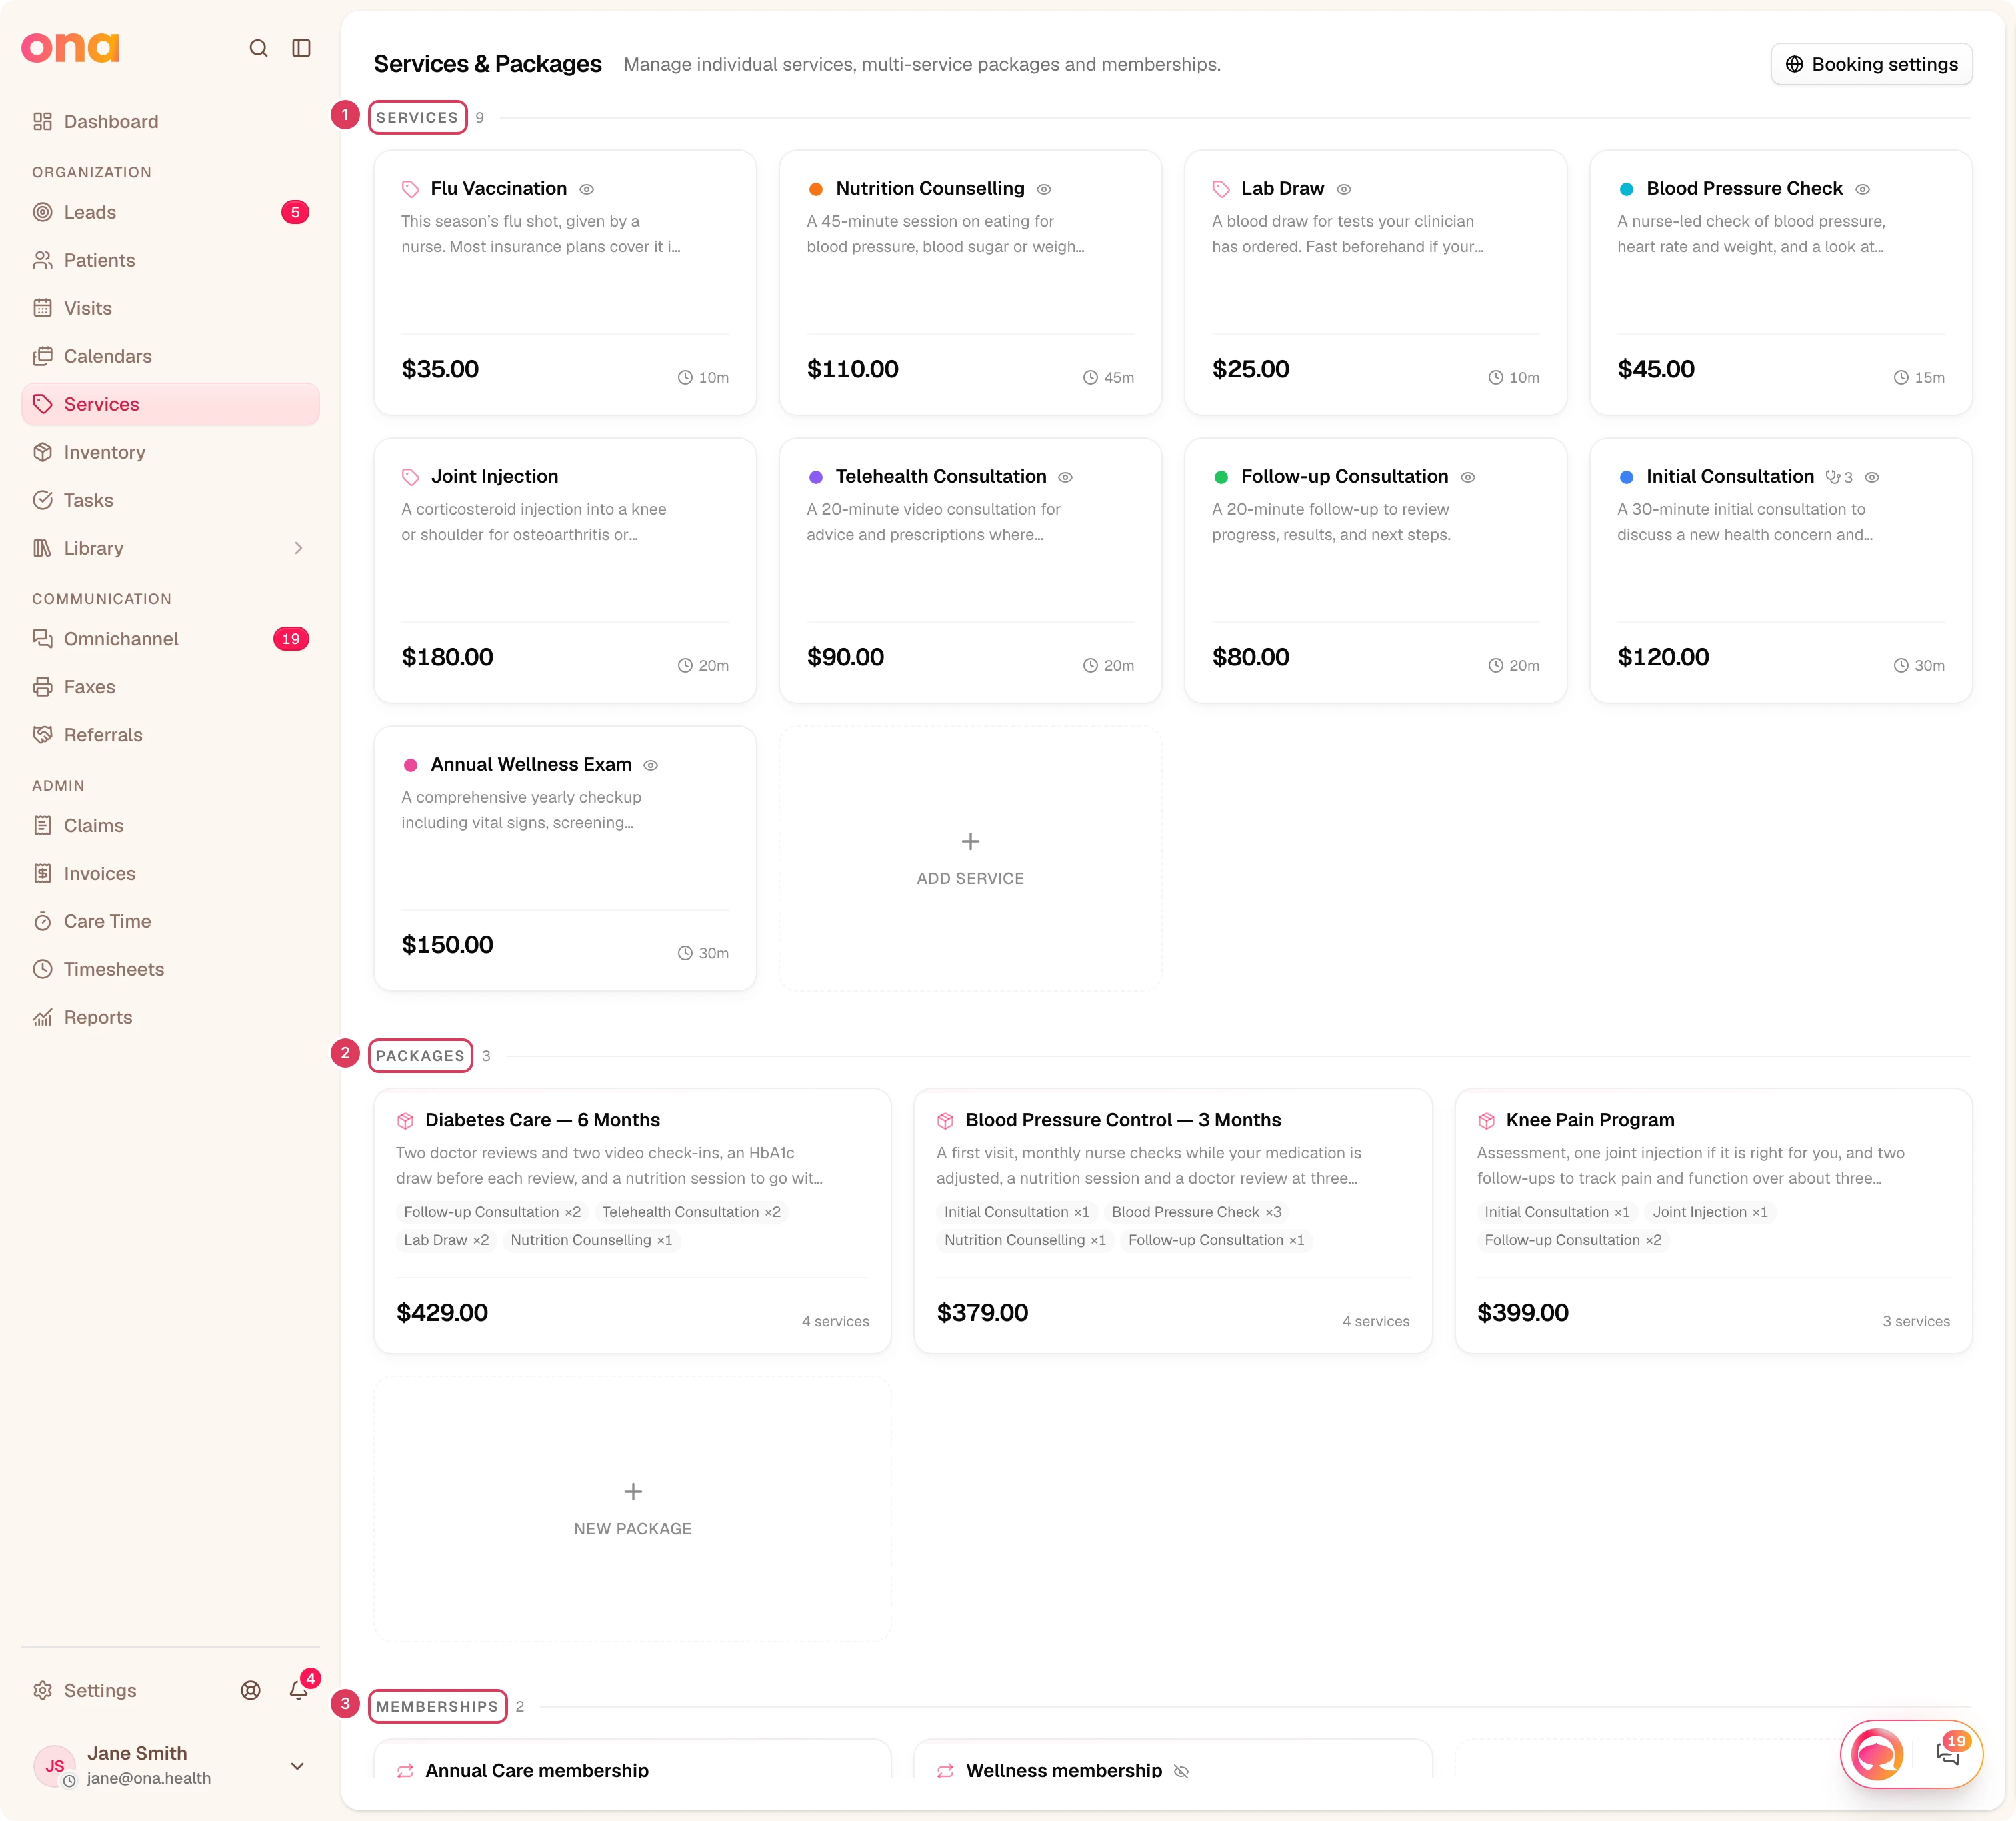This screenshot has width=2016, height=1821.
Task: Expand the Library submenu chevron
Action: [298, 548]
